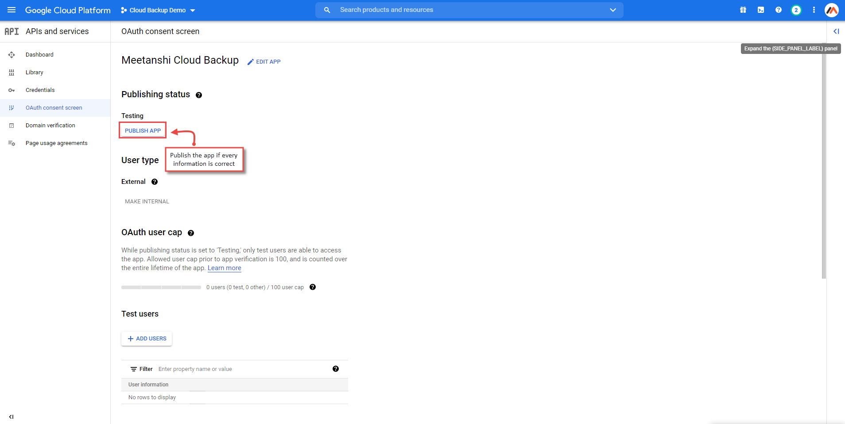This screenshot has width=845, height=424.
Task: Show help for the filter bar
Action: coord(336,369)
